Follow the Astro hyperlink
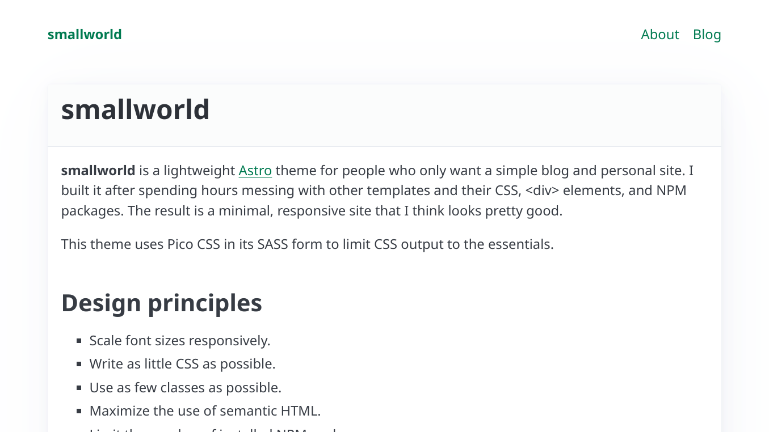 point(255,171)
